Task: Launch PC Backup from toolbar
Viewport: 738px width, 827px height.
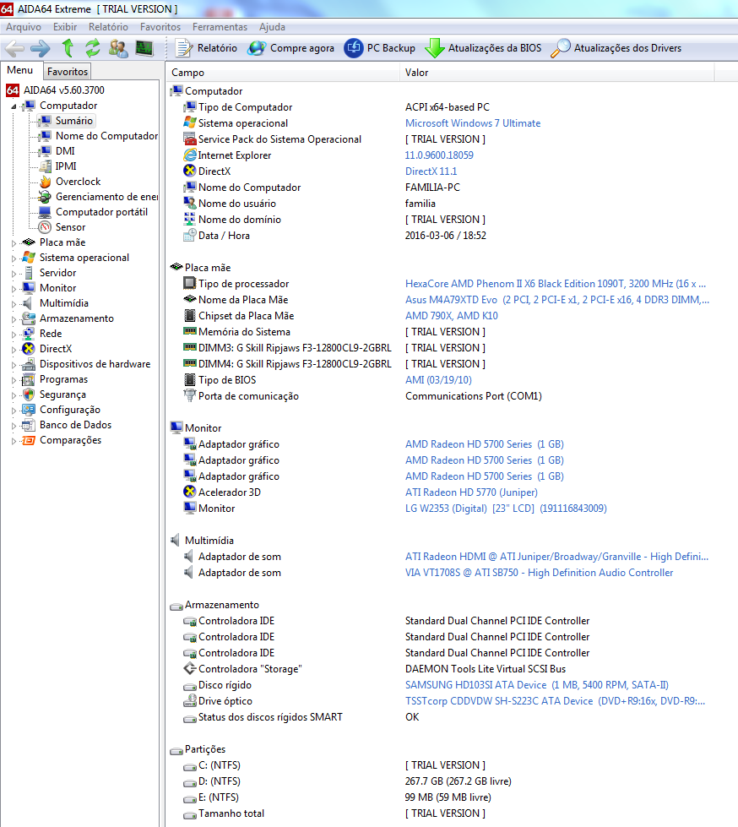Action: 379,48
